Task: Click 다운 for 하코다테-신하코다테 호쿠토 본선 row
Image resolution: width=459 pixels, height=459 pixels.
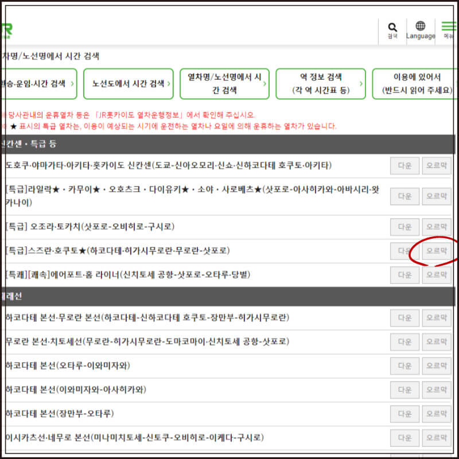Action: (x=404, y=318)
